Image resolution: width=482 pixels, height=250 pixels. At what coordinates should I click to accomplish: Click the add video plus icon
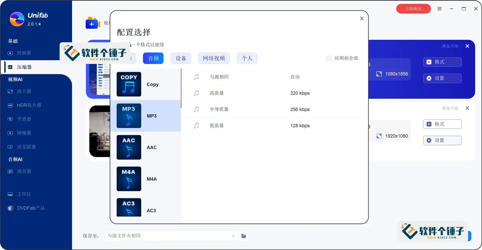click(x=92, y=24)
